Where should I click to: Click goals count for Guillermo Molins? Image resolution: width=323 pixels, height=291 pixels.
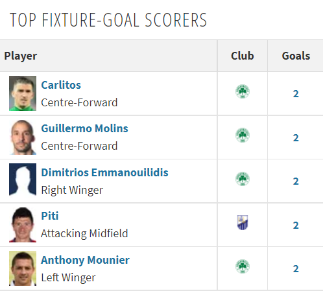point(296,138)
